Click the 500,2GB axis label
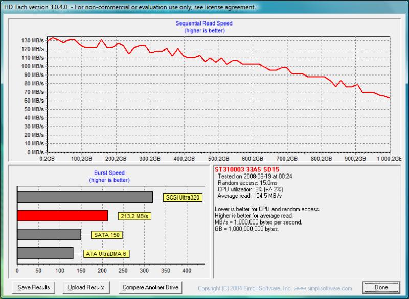409x299 pixels. click(219, 159)
